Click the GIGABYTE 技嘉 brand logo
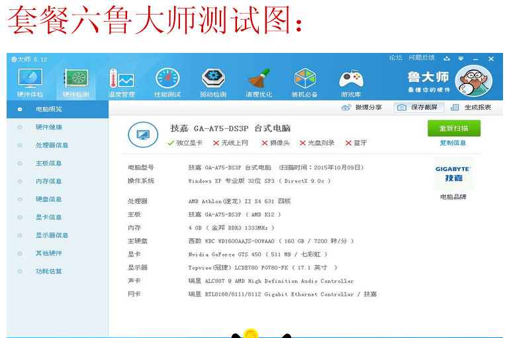Image resolution: width=505 pixels, height=338 pixels. tap(453, 174)
